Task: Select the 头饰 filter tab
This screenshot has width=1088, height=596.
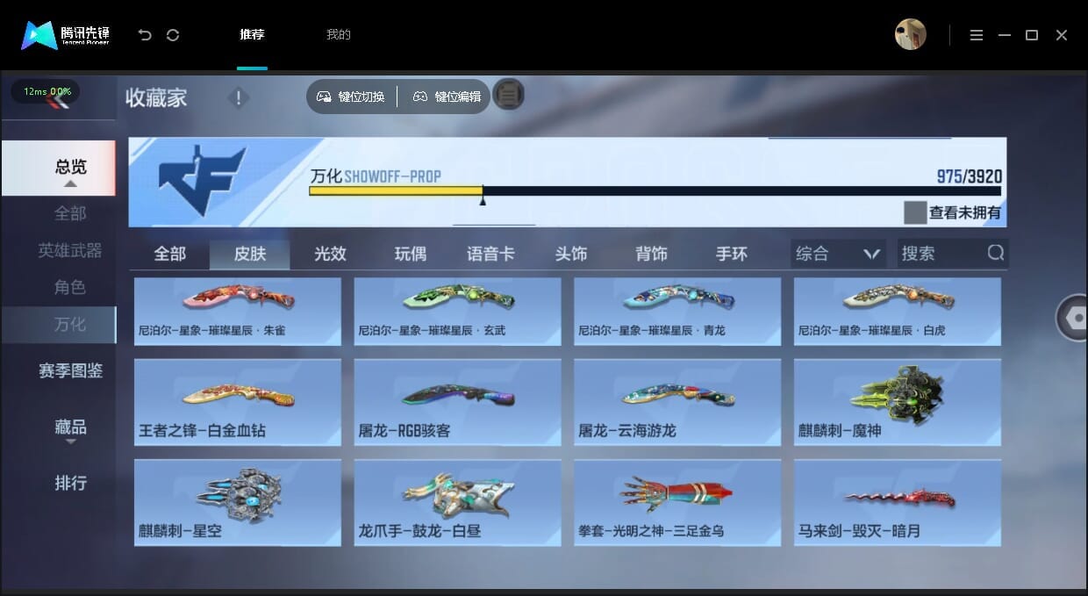Action: pyautogui.click(x=571, y=254)
